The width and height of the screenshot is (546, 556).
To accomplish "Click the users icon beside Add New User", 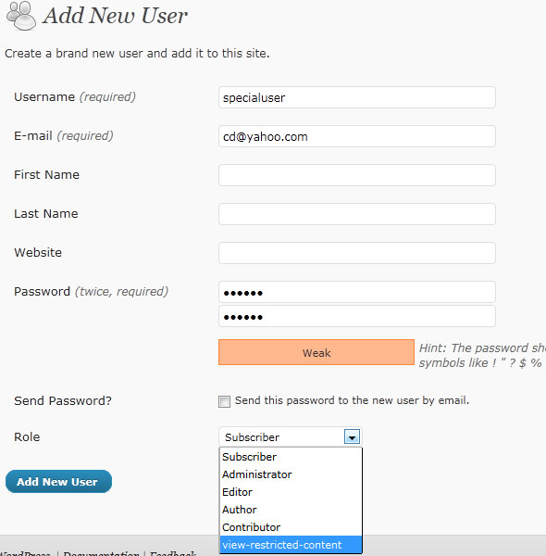I will coord(21,16).
